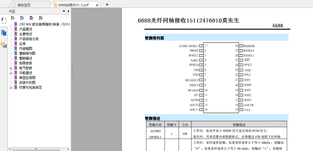Screen dimensions: 313x151
Task: Open a new tab with the plus button
Action: [107, 5]
